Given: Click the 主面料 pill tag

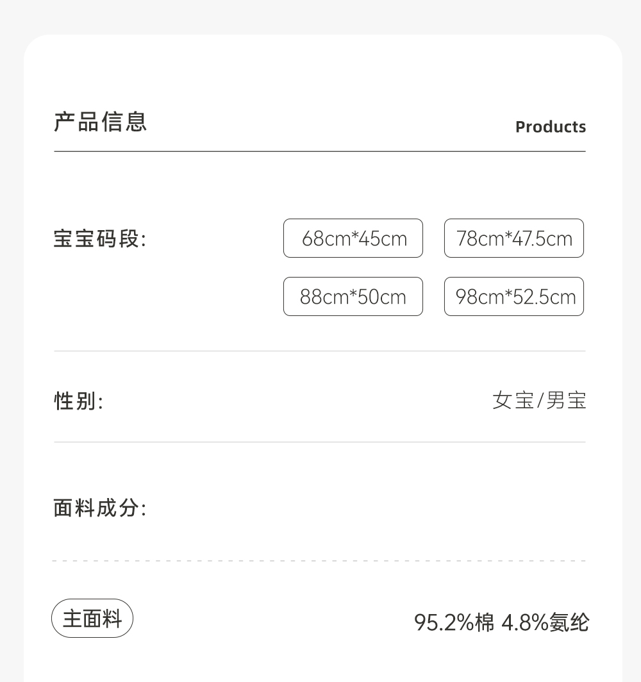Looking at the screenshot, I should 92,619.
